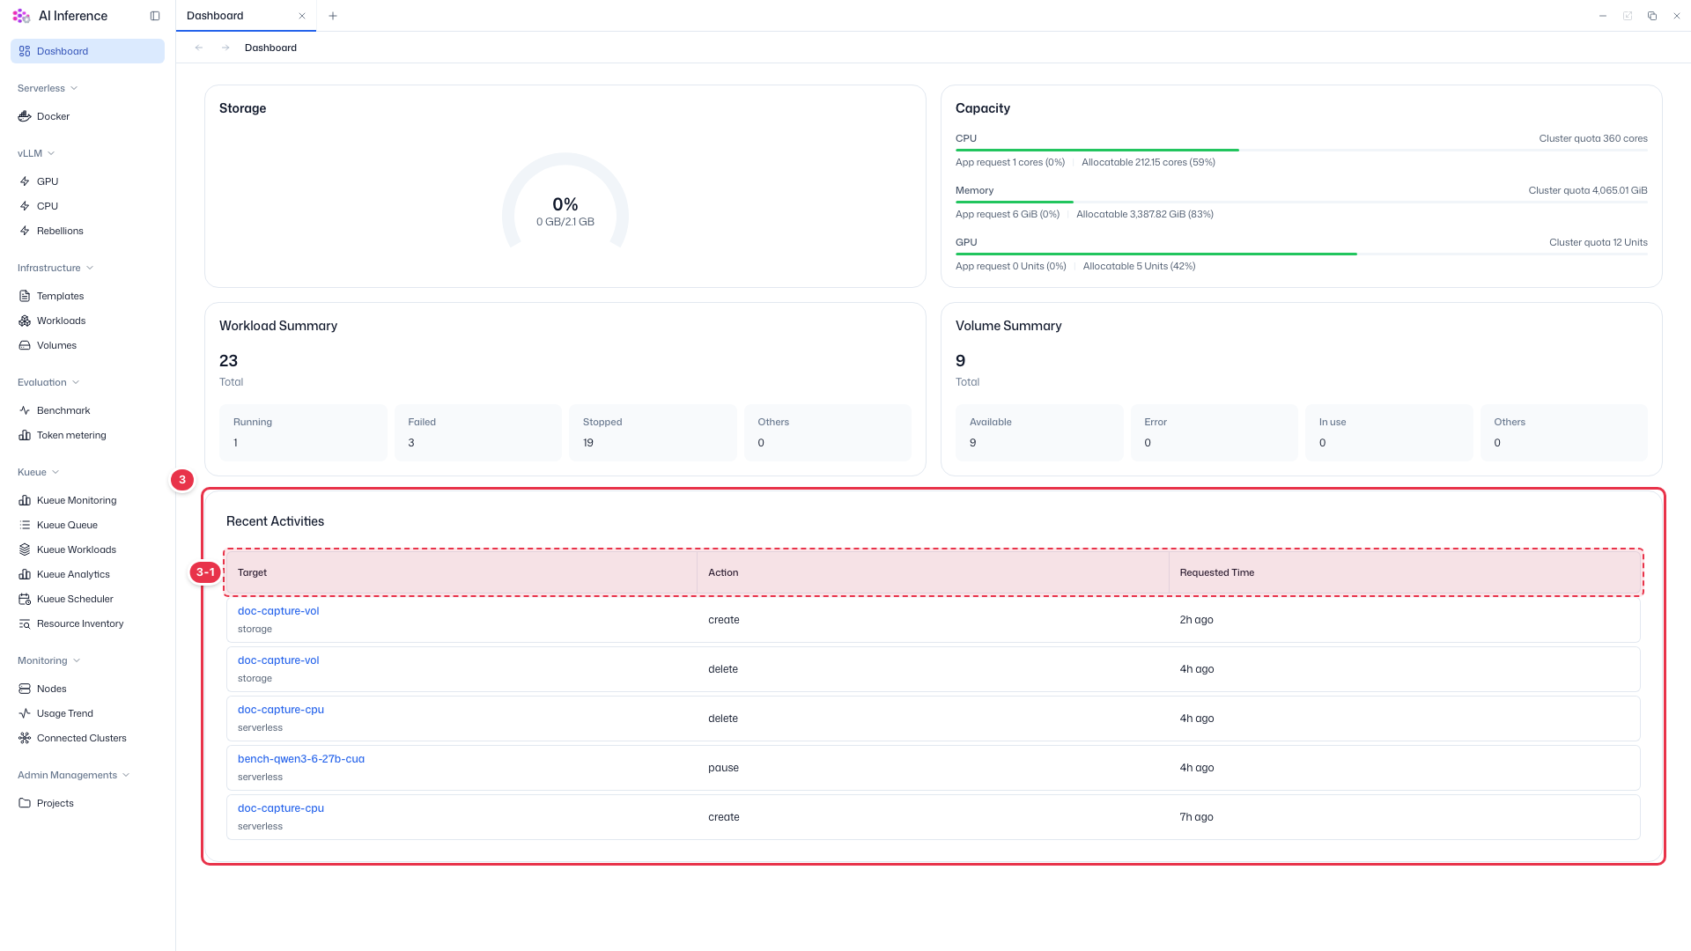The width and height of the screenshot is (1691, 951).
Task: Go to Workloads page
Action: [x=87, y=321]
